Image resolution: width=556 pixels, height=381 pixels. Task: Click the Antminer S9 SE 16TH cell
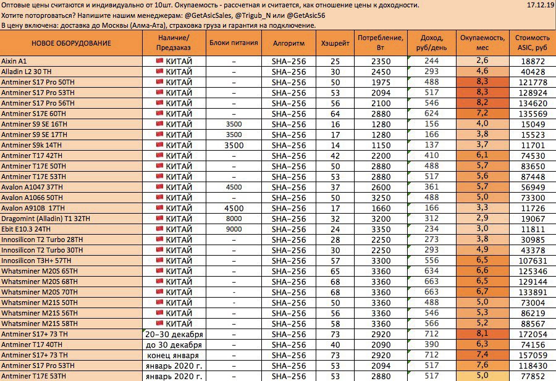tap(71, 124)
